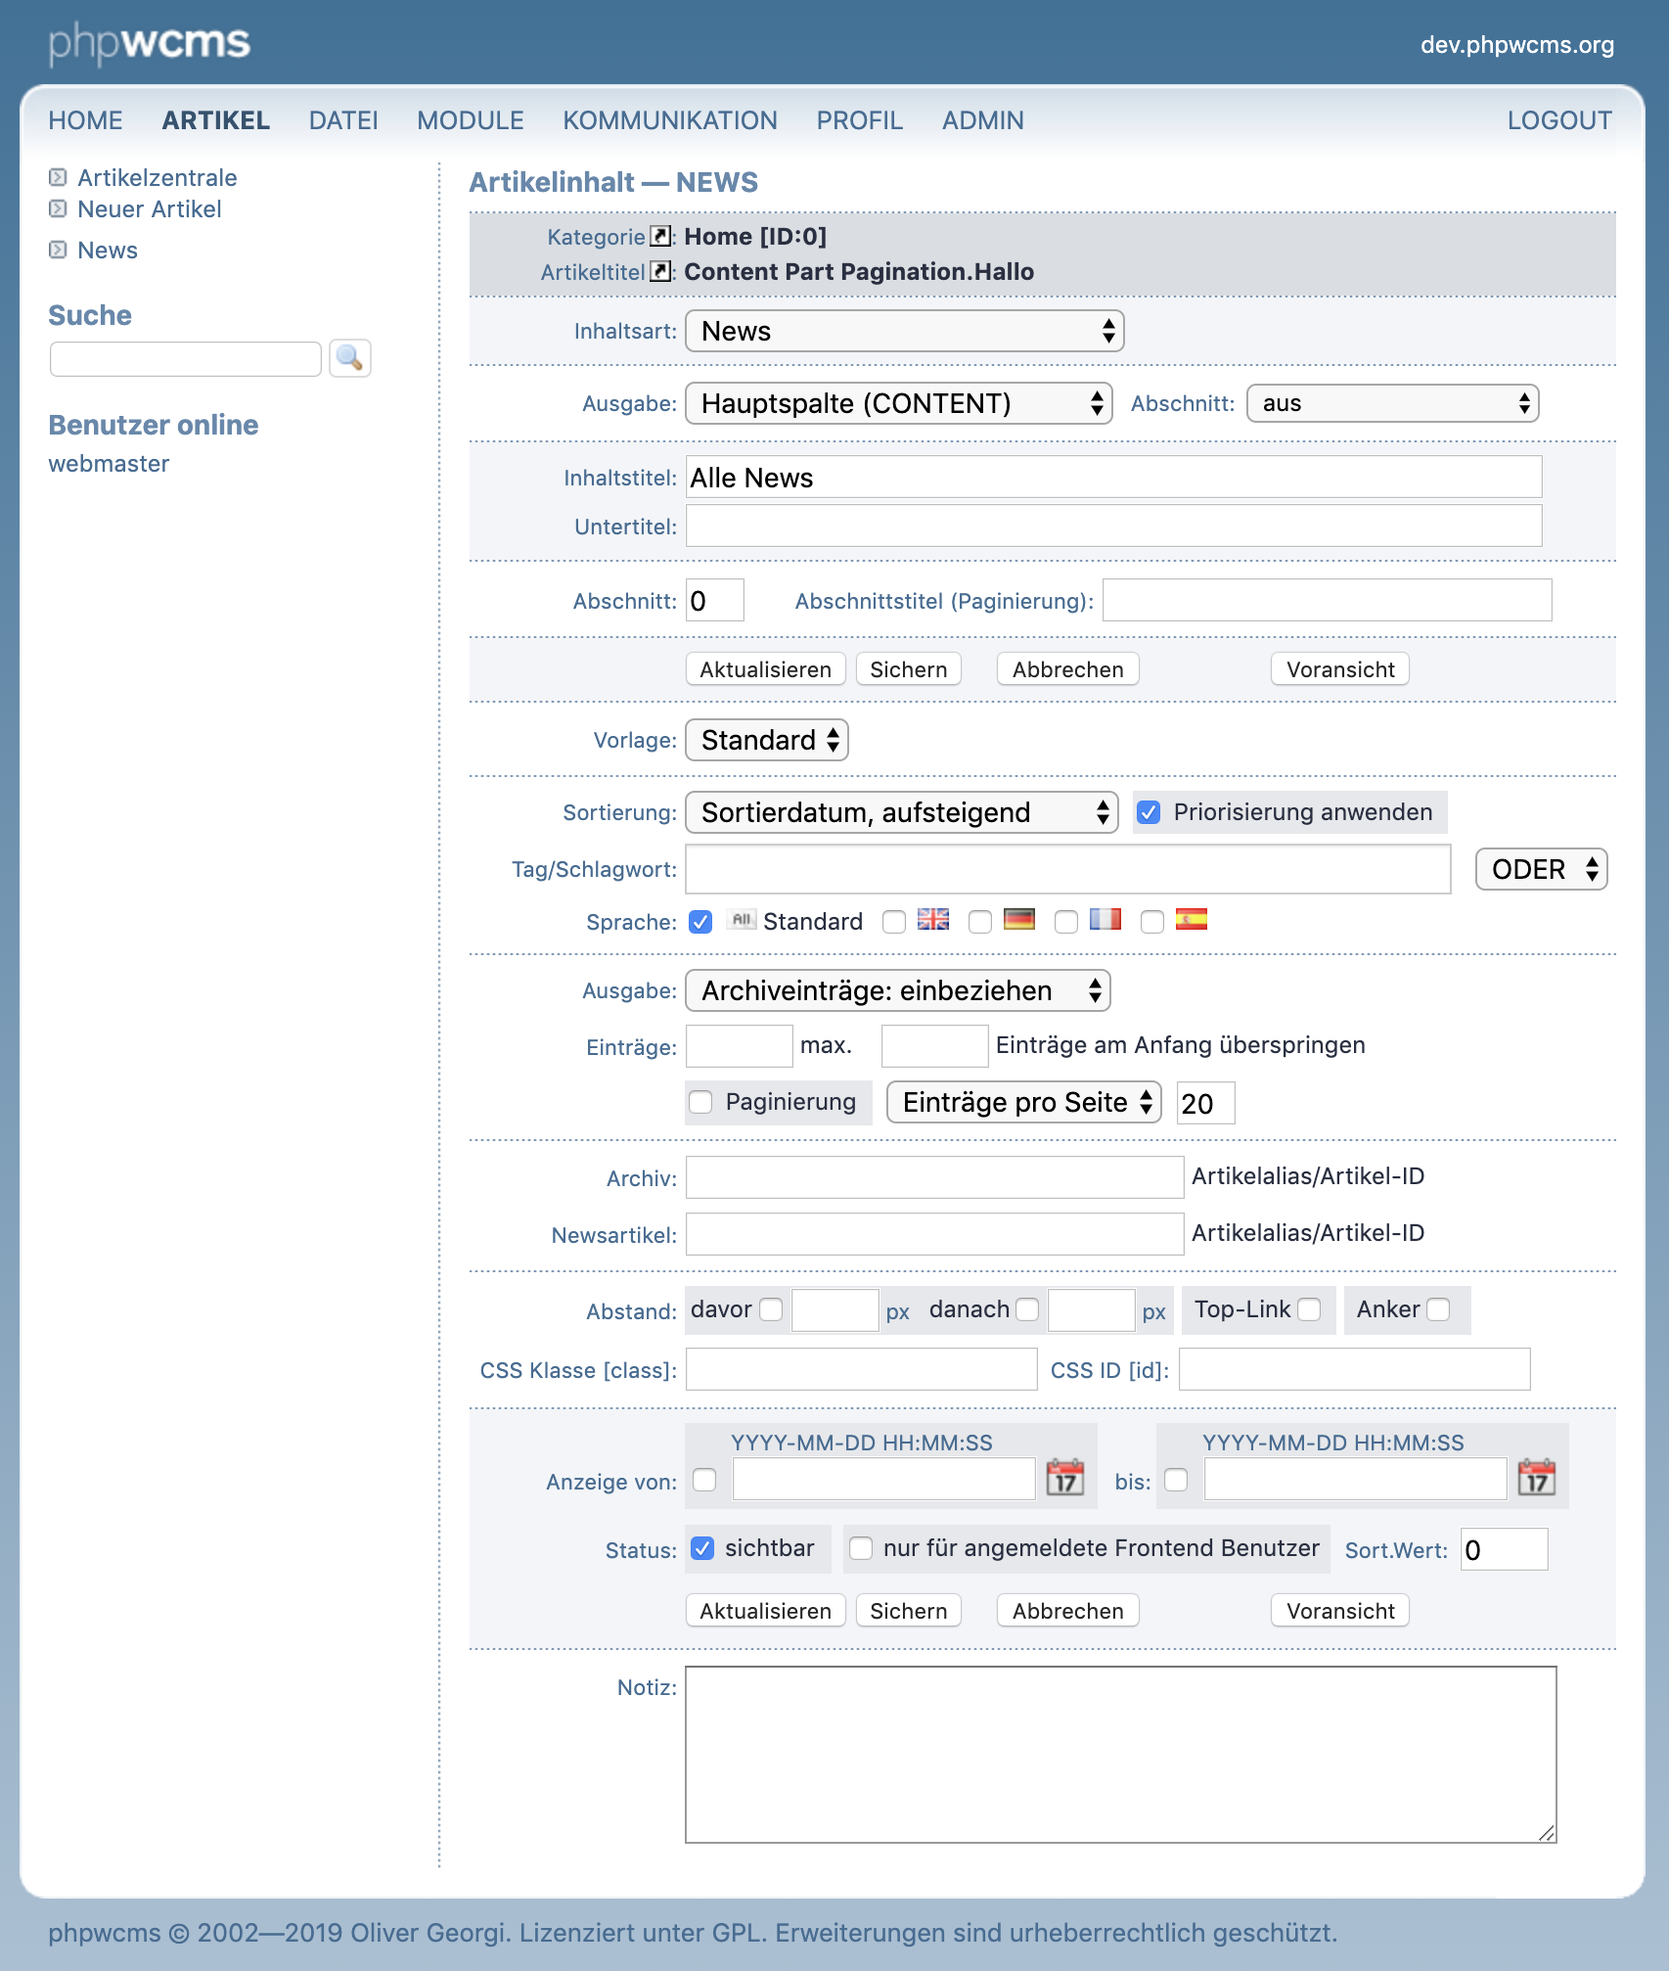The height and width of the screenshot is (1971, 1669).
Task: Click the German flag language icon
Action: (x=1019, y=919)
